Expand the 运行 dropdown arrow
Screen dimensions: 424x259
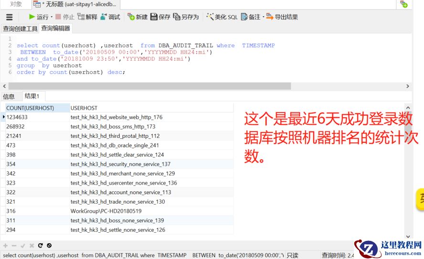[x=52, y=17]
